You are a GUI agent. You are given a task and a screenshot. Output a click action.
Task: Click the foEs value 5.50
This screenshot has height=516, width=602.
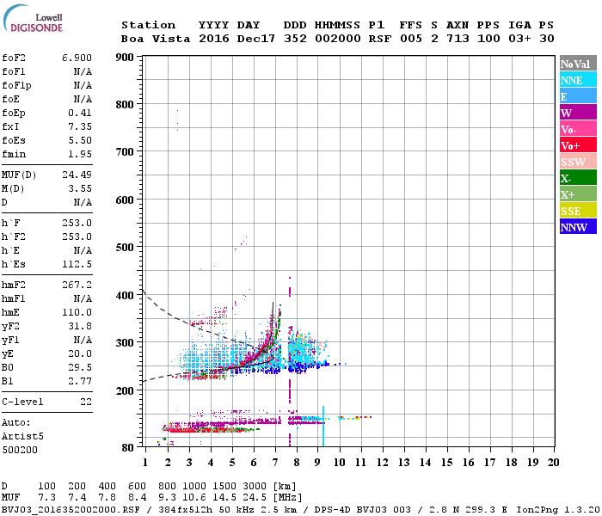[x=80, y=140]
